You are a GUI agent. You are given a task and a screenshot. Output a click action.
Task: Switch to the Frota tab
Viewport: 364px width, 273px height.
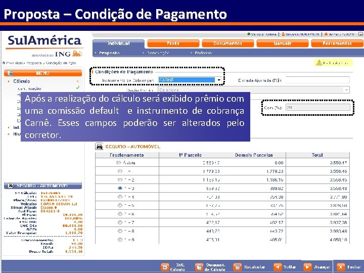click(173, 43)
